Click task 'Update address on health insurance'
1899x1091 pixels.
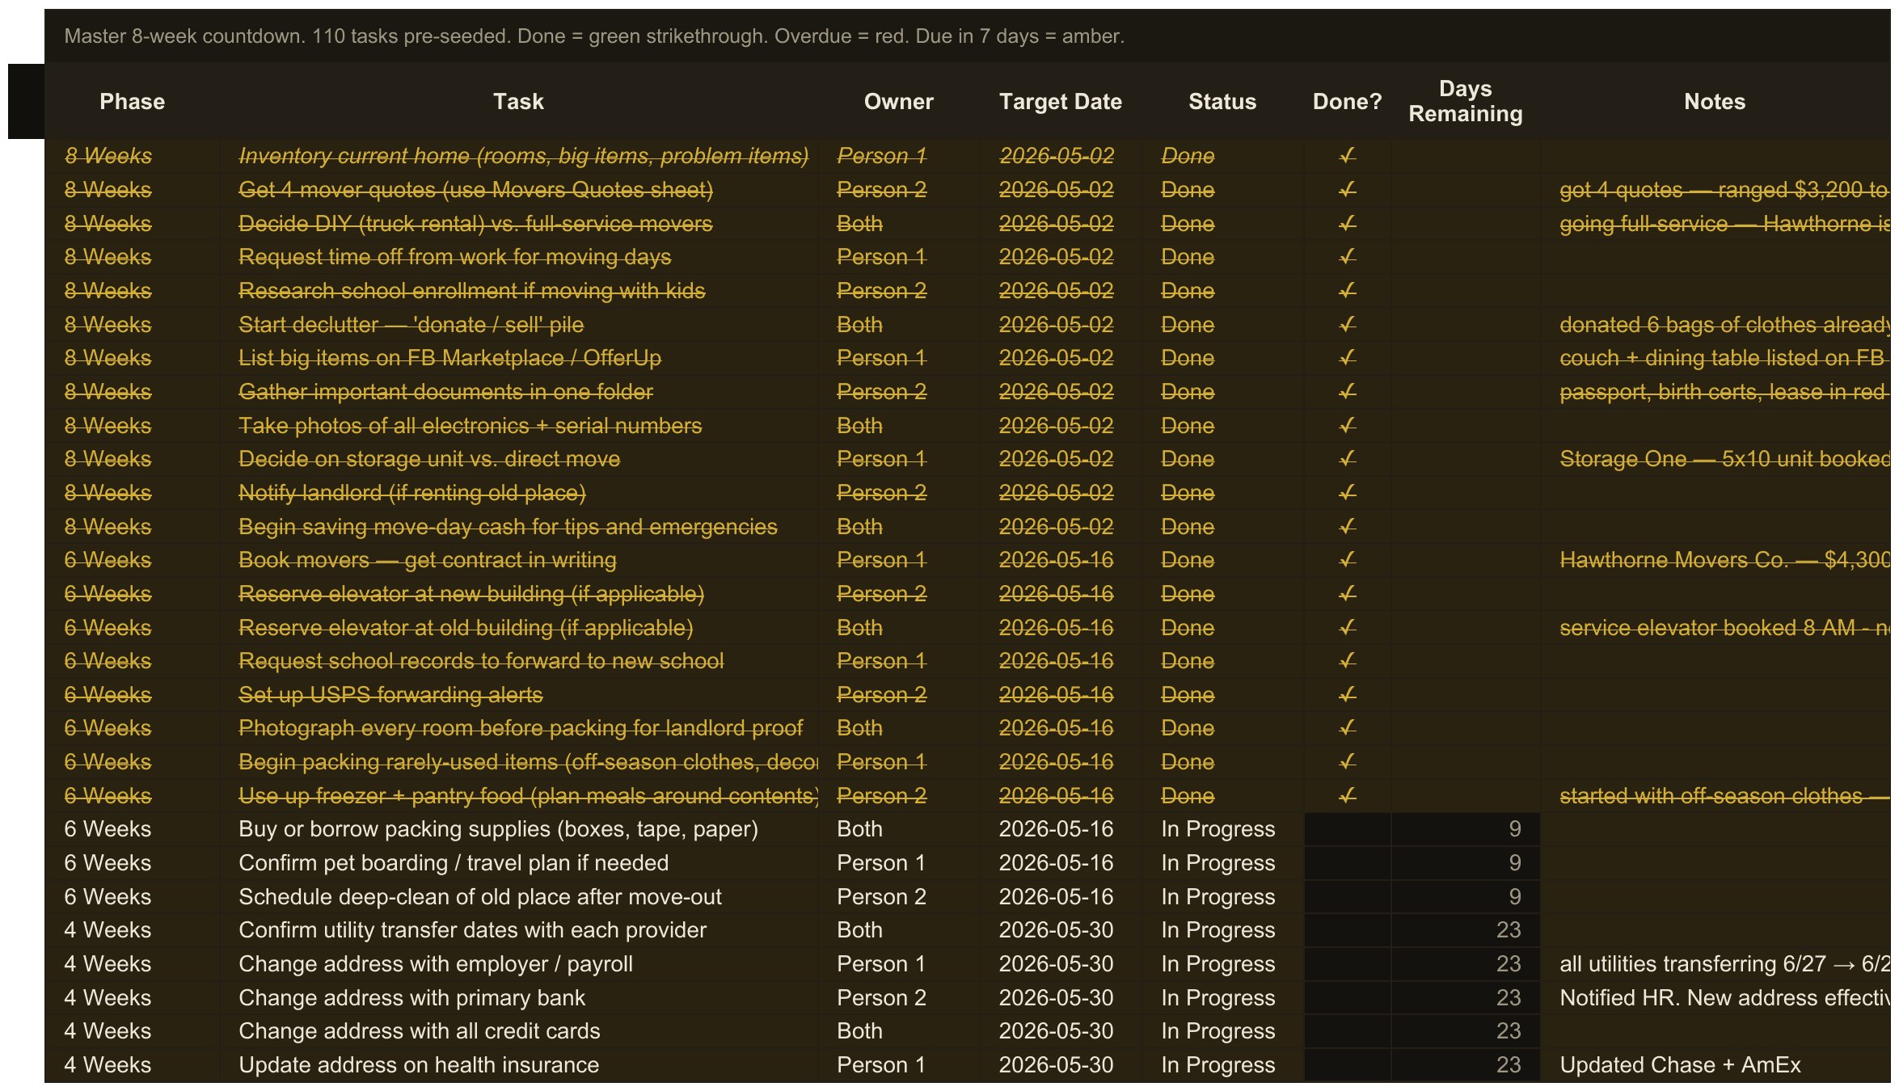[419, 1065]
